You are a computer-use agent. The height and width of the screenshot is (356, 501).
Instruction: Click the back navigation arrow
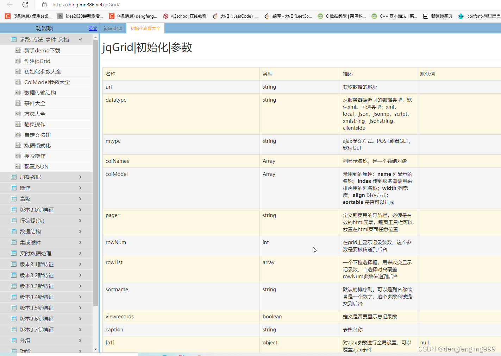click(9, 5)
